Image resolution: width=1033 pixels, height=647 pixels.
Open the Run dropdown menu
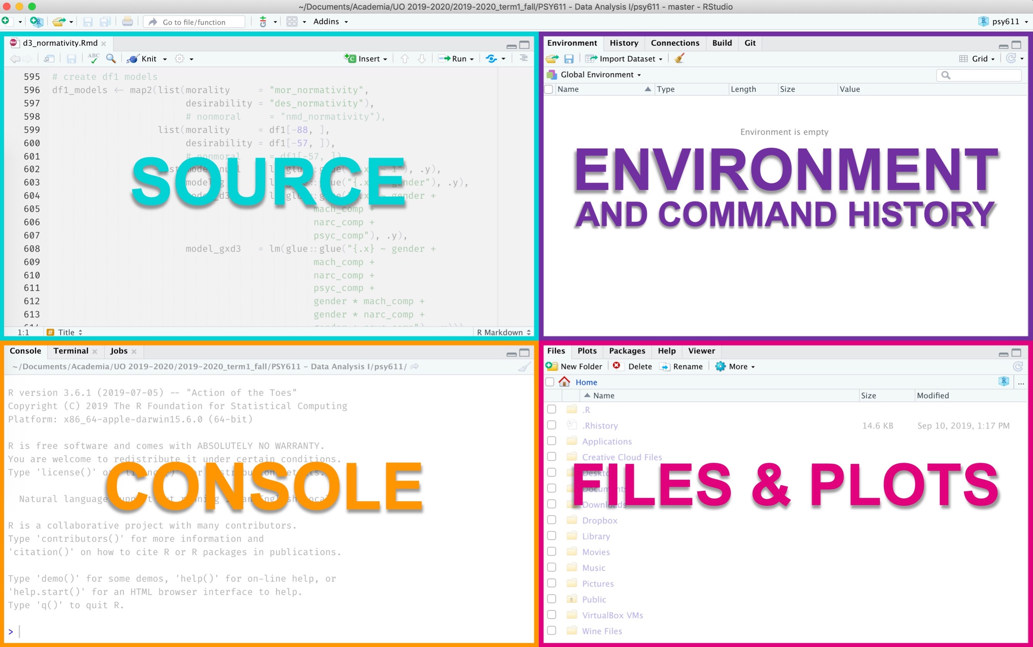tap(457, 59)
